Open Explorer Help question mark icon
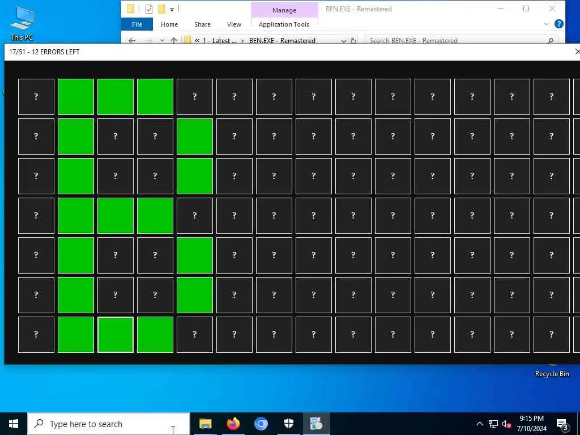580x435 pixels. 559,24
